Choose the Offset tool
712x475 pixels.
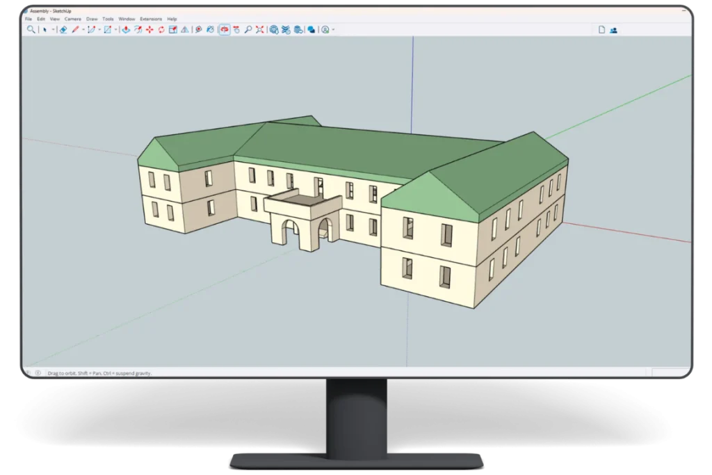tap(138, 29)
